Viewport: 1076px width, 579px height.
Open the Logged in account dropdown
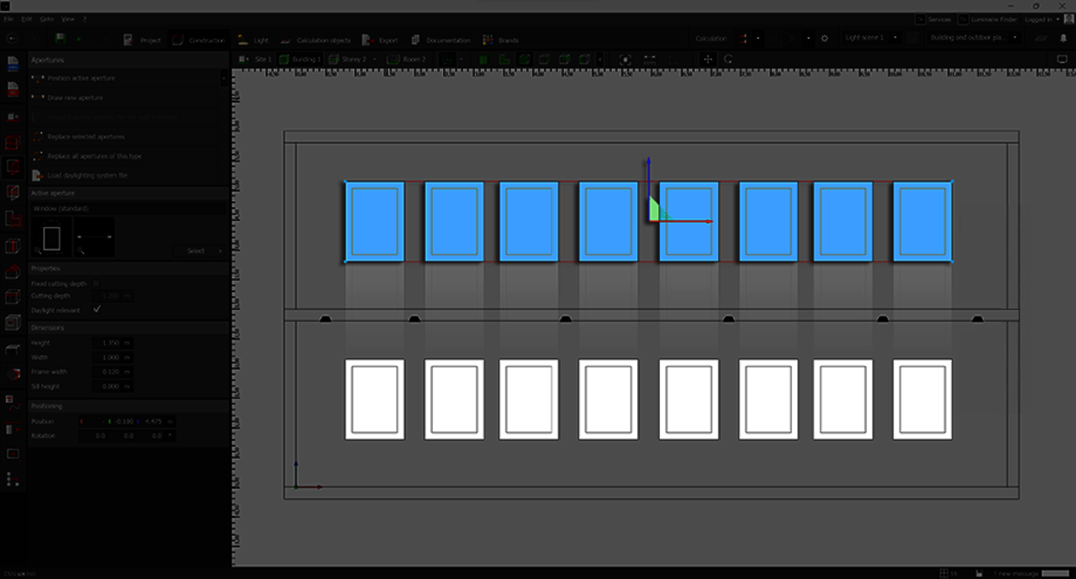1042,18
